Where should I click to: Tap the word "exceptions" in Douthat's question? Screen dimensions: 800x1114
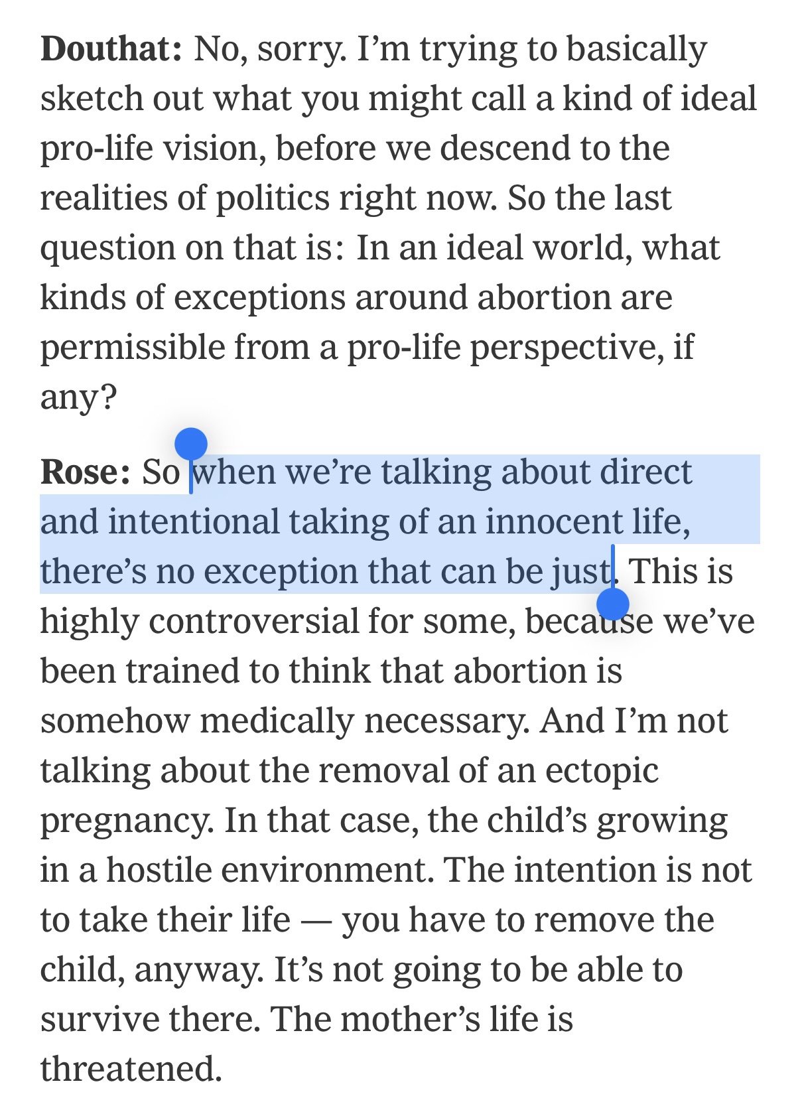point(259,297)
